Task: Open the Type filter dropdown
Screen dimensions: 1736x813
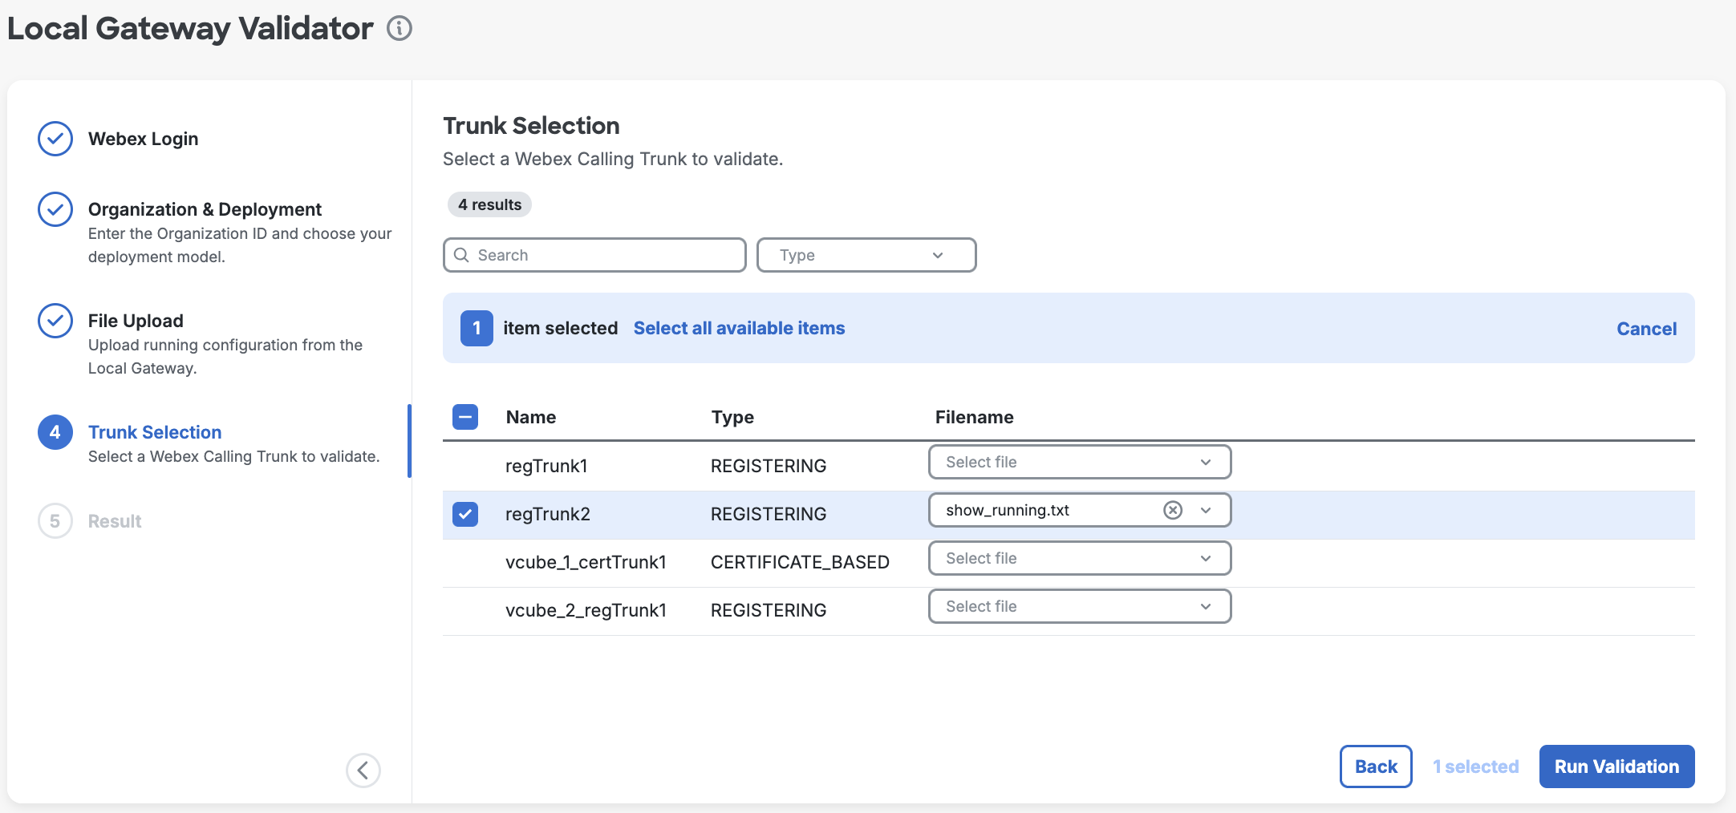Action: click(x=866, y=255)
